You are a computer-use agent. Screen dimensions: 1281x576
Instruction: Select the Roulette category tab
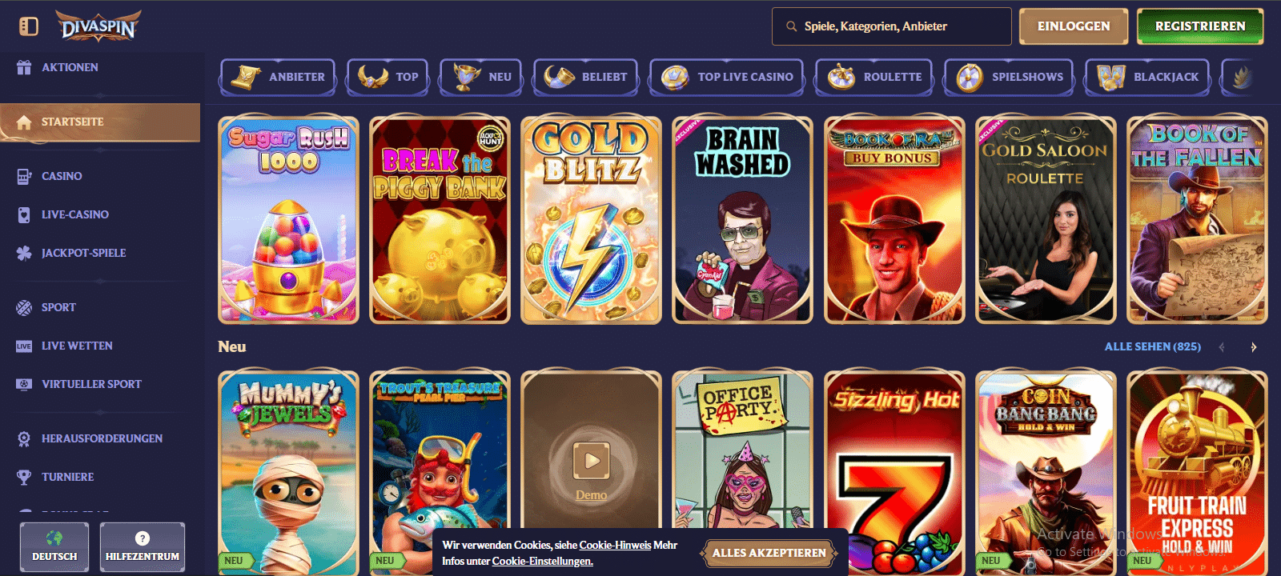874,77
